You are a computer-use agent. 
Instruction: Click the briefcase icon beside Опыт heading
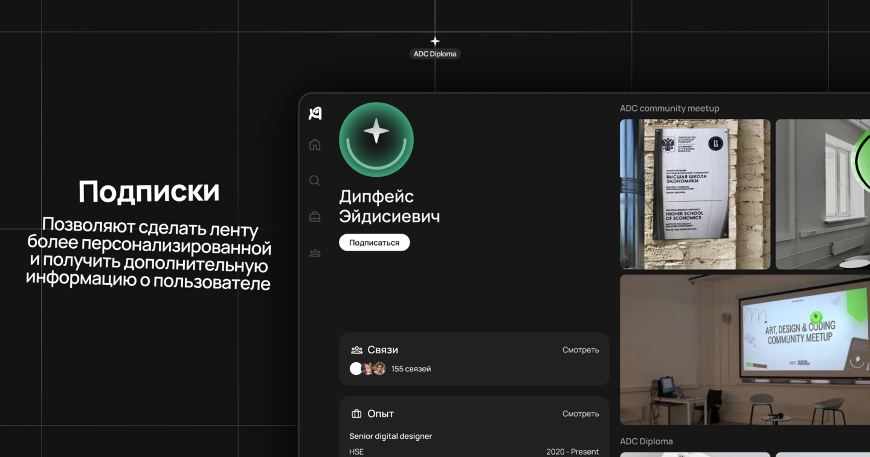tap(356, 414)
